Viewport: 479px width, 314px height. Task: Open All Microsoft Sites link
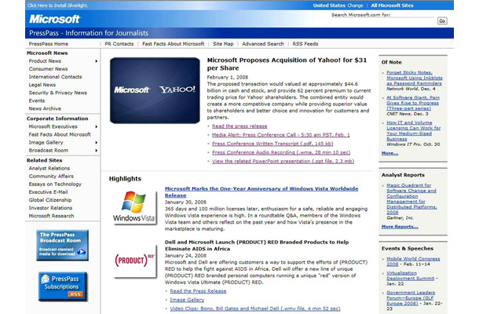pos(393,5)
